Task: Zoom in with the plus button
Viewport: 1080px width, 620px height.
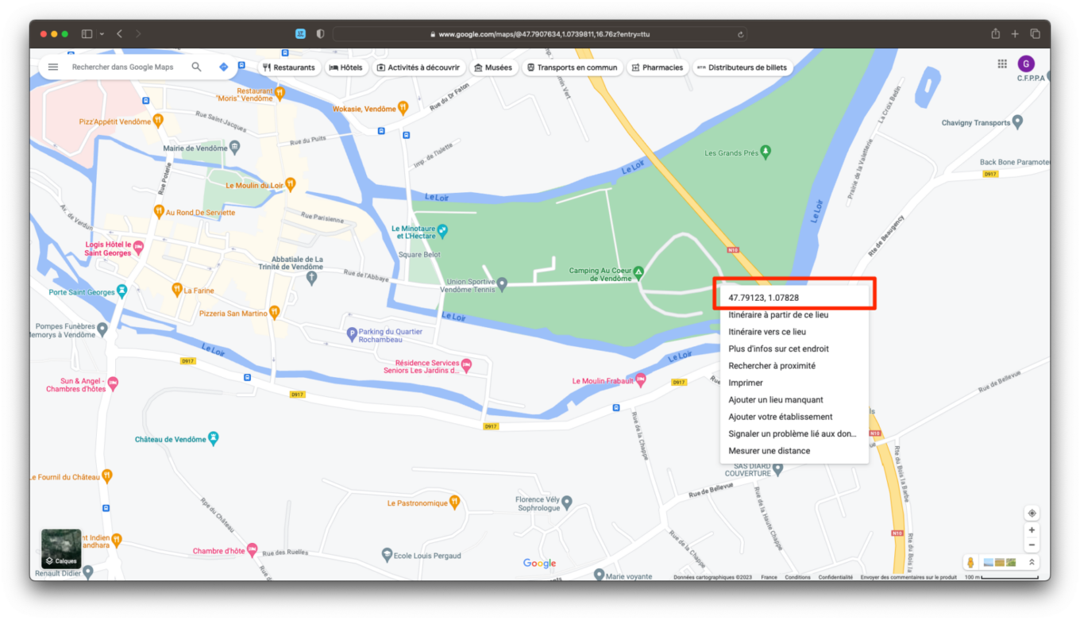Action: click(x=1032, y=530)
